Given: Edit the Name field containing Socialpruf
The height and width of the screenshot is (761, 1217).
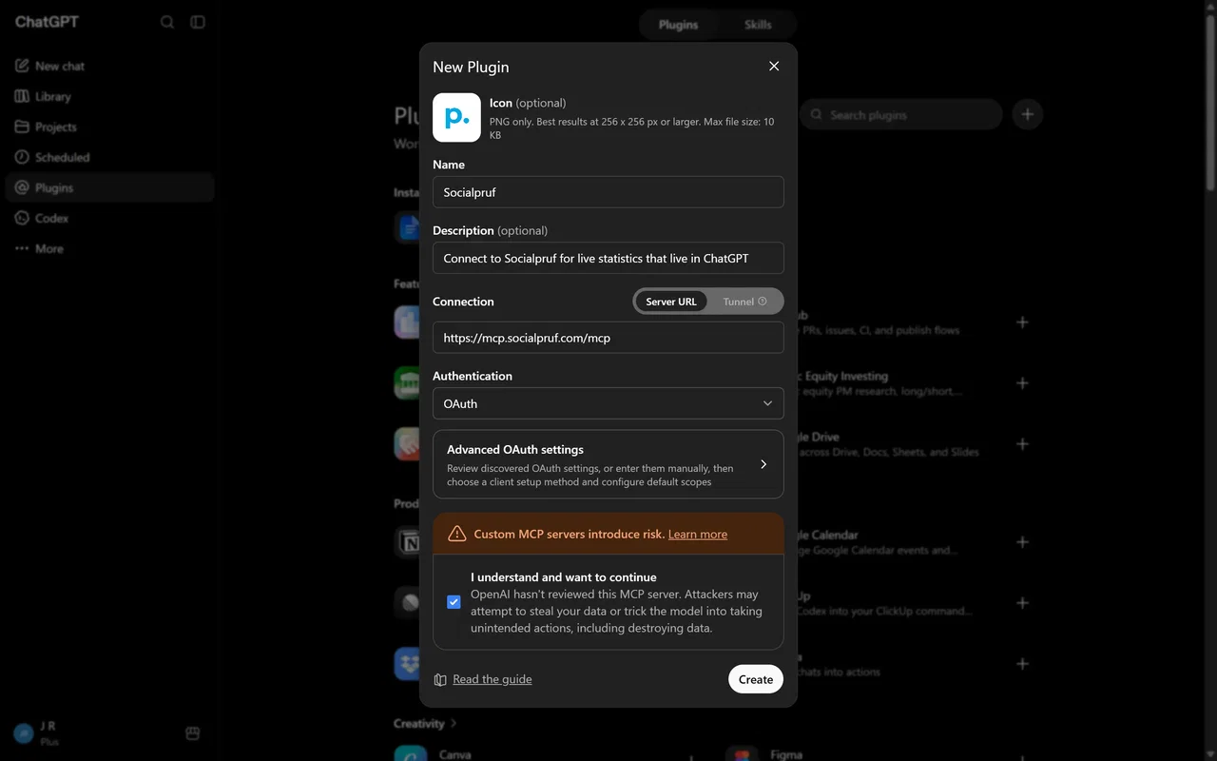Looking at the screenshot, I should (608, 192).
